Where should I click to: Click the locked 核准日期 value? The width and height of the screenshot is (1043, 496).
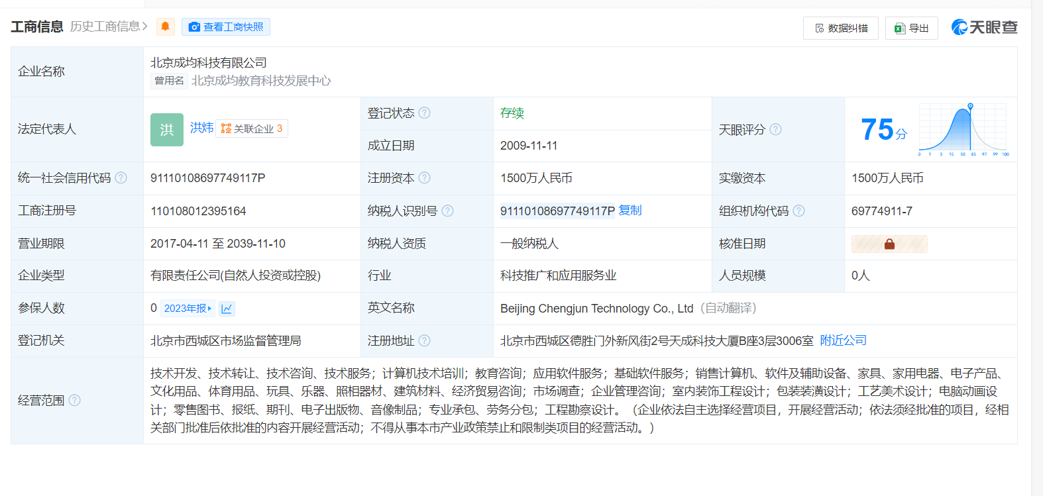[889, 244]
